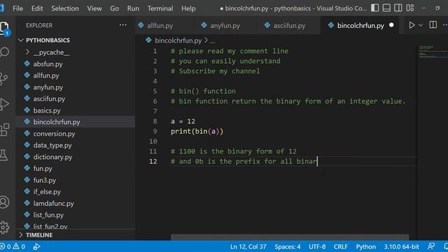
Task: Expand breadcrumb after bincolchrfun.py
Action: 213,41
